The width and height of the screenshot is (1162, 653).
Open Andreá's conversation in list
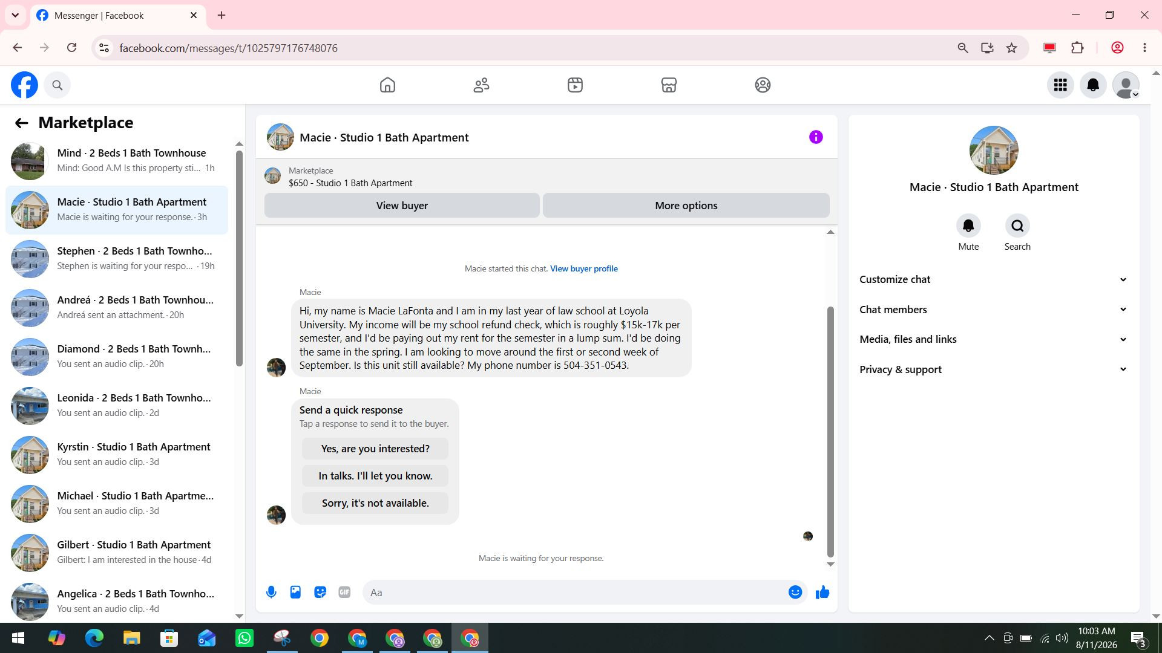117,308
